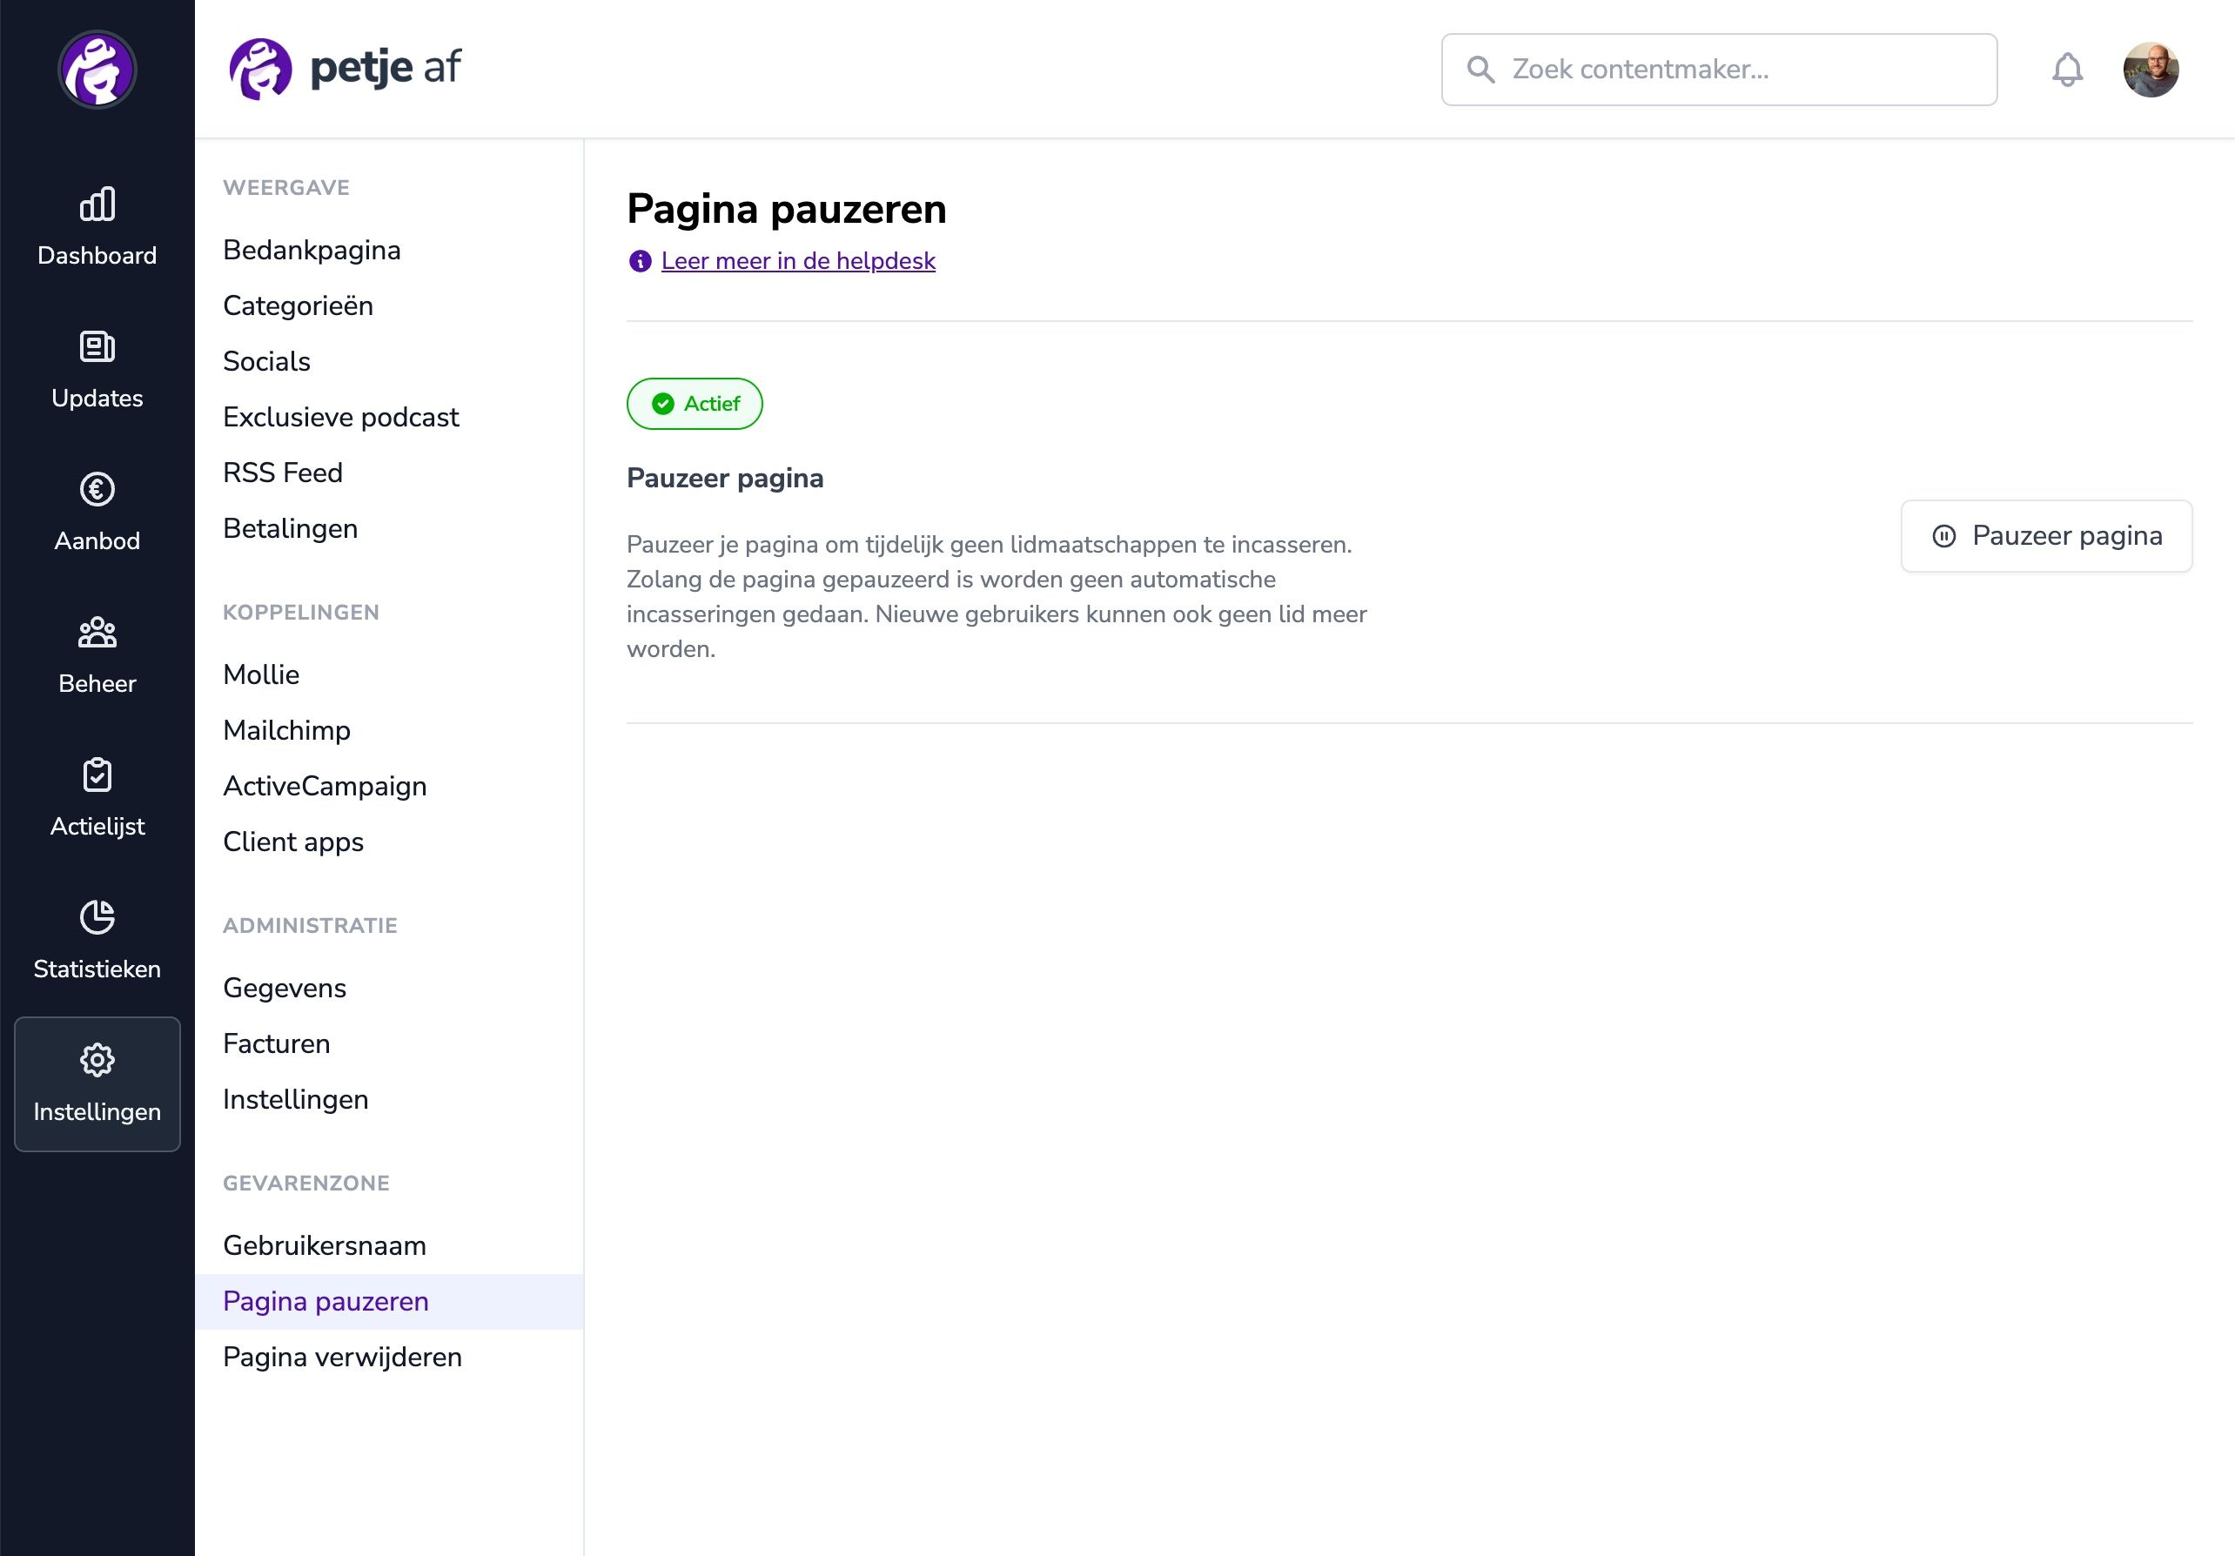Click the notification bell icon
2235x1556 pixels.
[x=2067, y=70]
